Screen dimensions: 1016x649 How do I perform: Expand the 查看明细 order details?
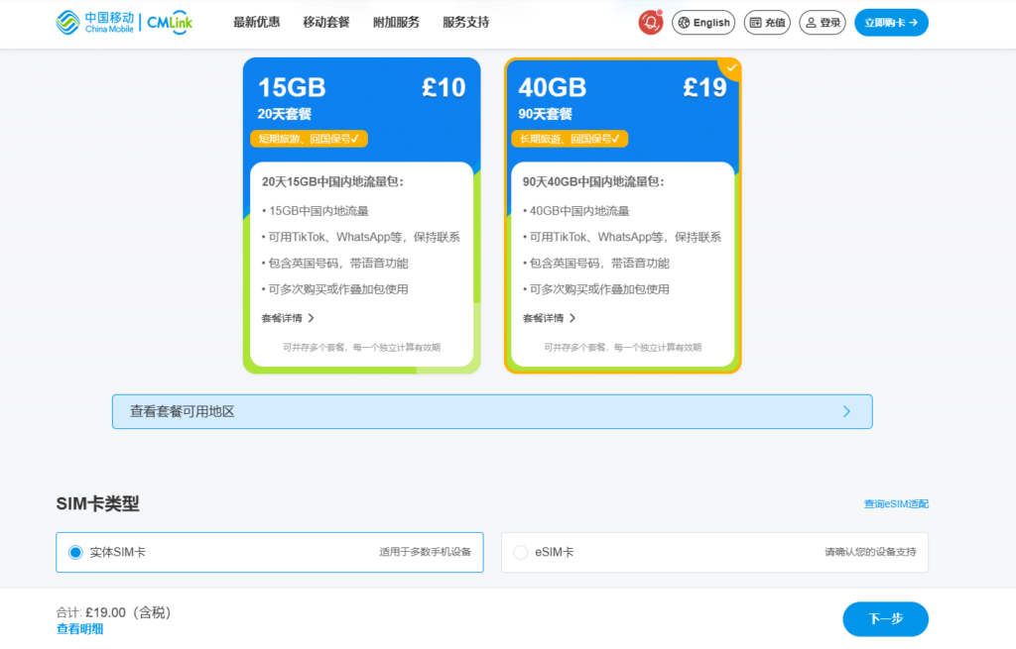coord(79,628)
